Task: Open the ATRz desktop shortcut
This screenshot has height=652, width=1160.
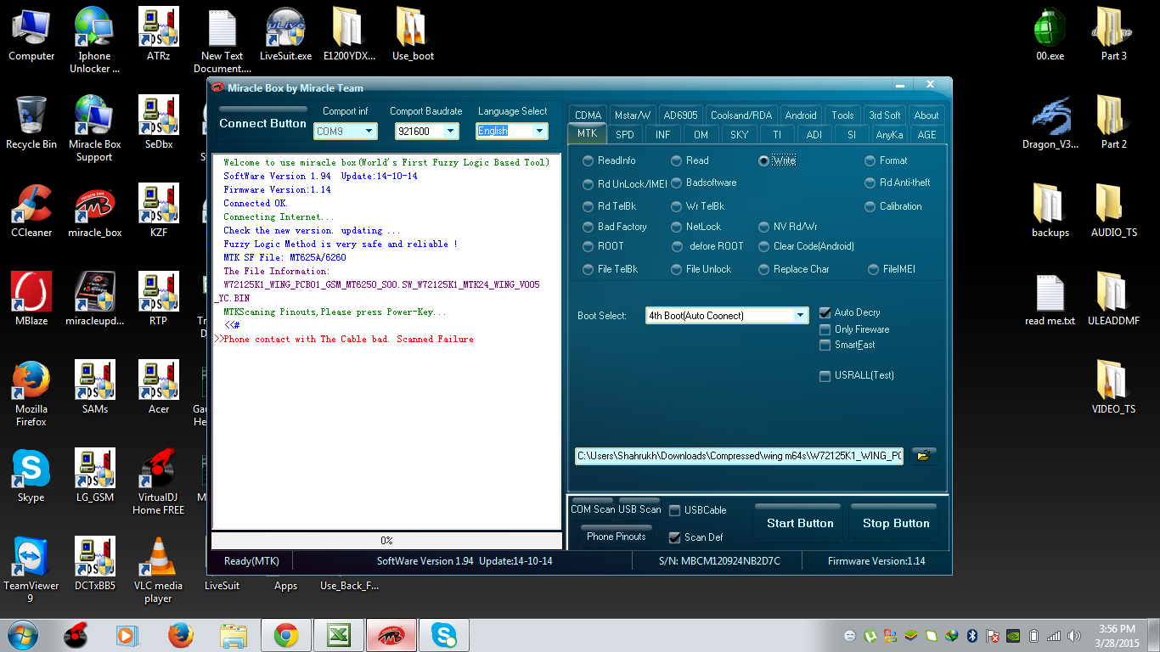Action: pyautogui.click(x=158, y=35)
